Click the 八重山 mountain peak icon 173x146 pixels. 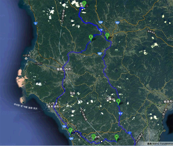pyautogui.click(x=110, y=102)
